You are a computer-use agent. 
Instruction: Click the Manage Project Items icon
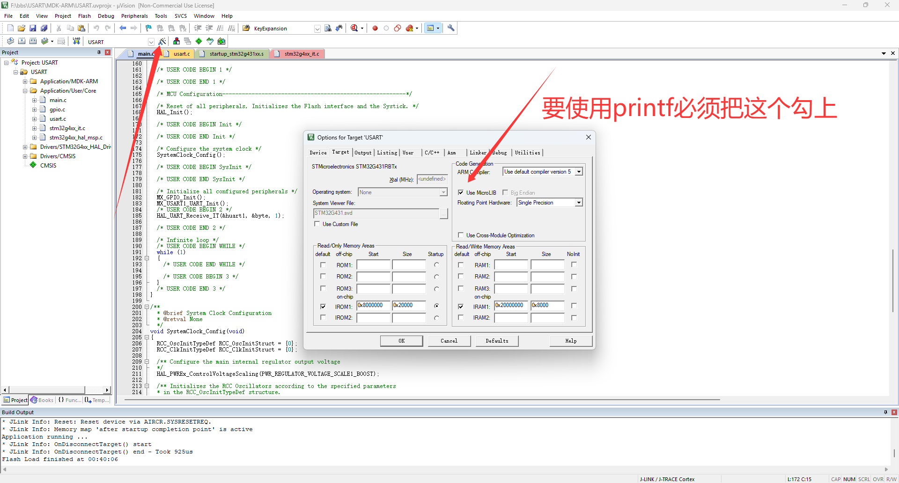coord(177,41)
